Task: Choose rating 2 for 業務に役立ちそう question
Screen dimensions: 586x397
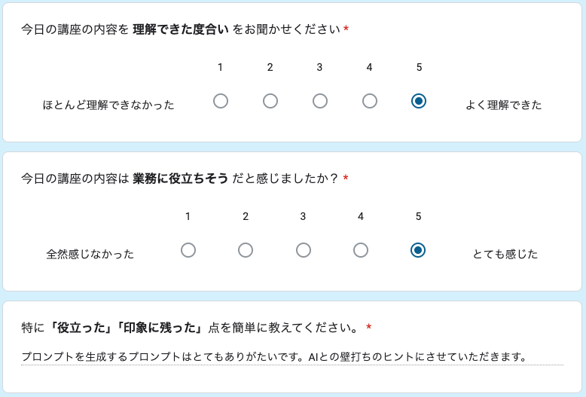Action: pos(246,250)
